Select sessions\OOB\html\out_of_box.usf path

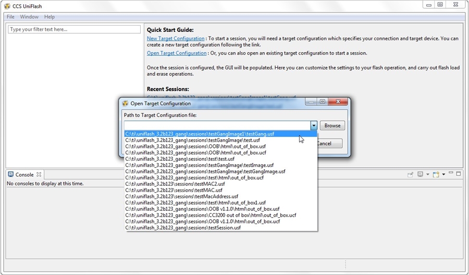pyautogui.click(x=220, y=146)
